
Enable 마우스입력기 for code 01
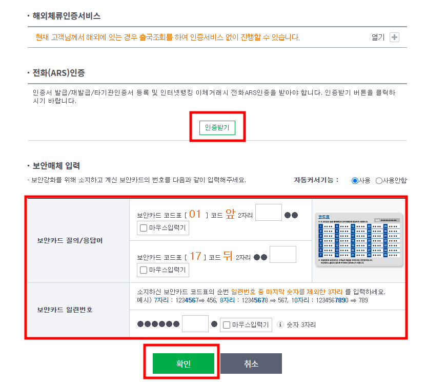pos(144,228)
